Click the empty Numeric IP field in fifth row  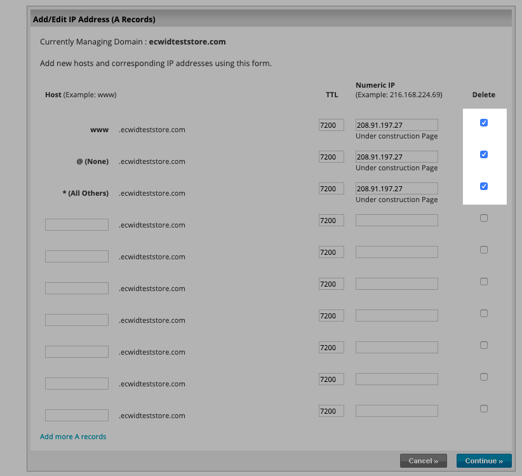pyautogui.click(x=396, y=252)
